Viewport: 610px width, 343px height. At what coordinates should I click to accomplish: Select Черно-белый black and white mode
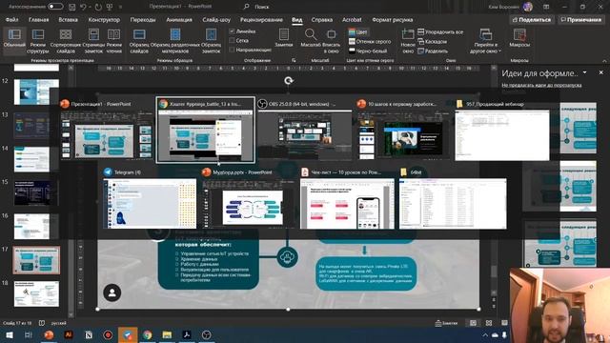click(x=368, y=50)
